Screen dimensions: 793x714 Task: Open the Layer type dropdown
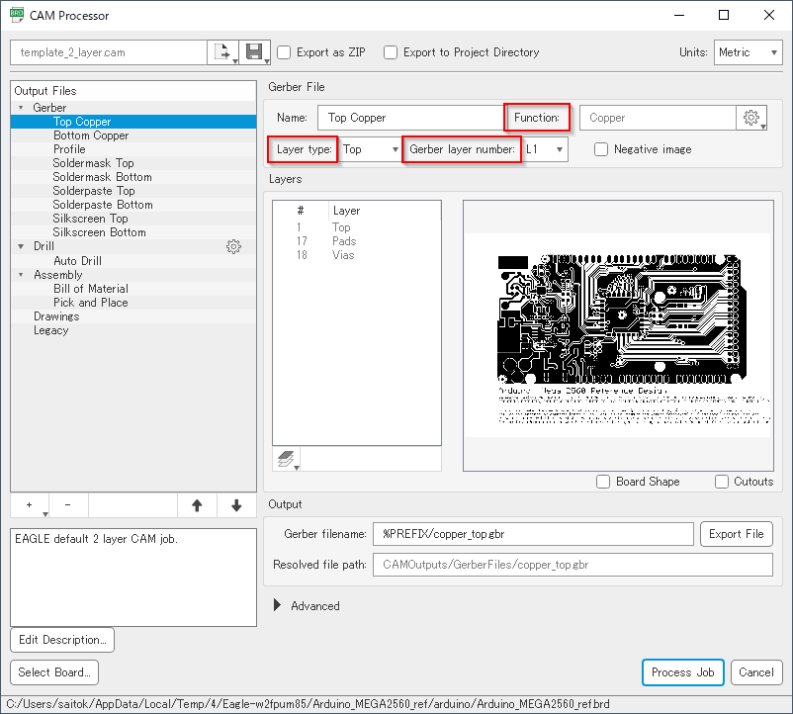coord(369,148)
